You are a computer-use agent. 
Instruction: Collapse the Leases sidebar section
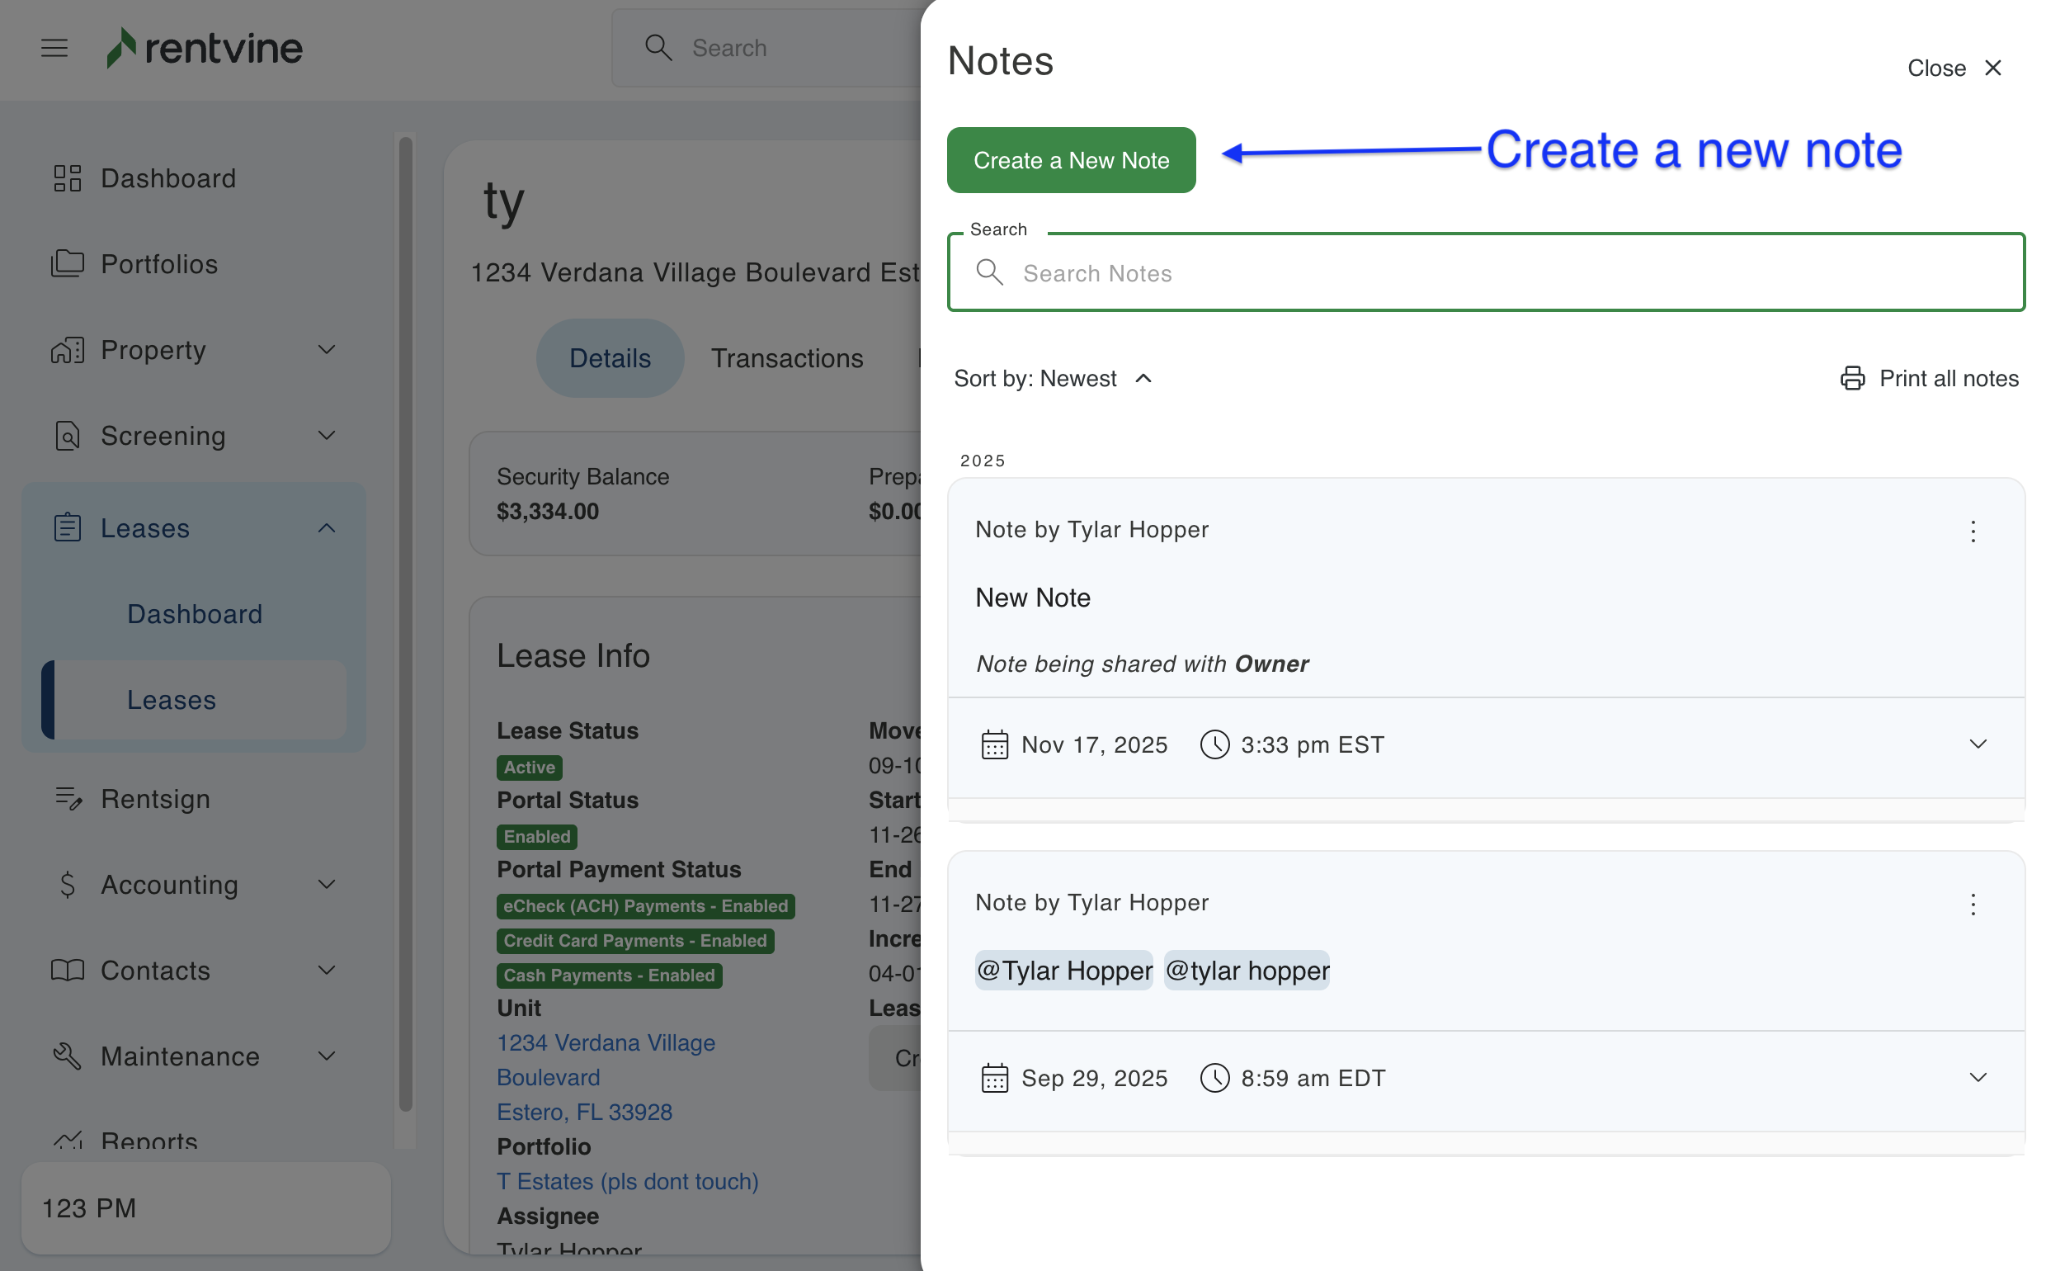[327, 528]
